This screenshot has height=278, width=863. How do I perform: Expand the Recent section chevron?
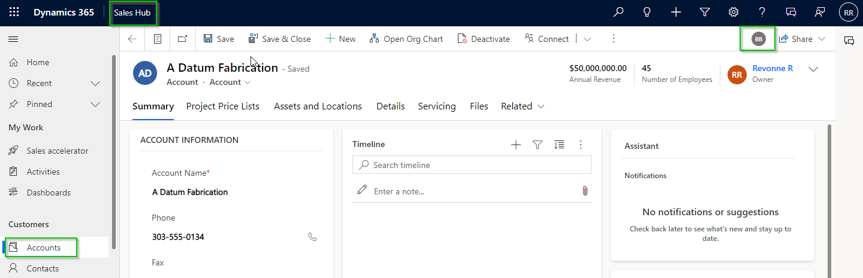click(95, 83)
